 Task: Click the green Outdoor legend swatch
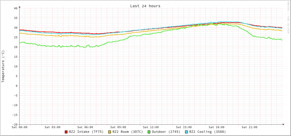[149, 132]
